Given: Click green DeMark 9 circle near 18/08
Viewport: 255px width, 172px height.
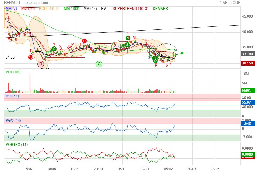Looking at the screenshot, I should coord(54,48).
